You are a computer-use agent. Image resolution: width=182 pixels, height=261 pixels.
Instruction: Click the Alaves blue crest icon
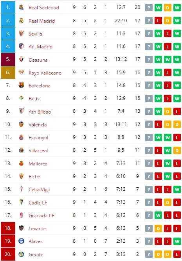(x=21, y=241)
